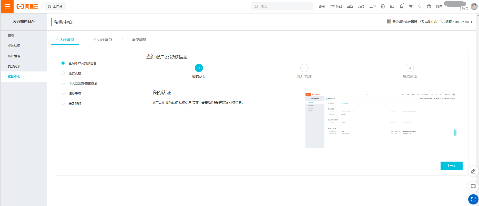
Task: Click the Alibaba Cloud logo
Action: click(27, 6)
